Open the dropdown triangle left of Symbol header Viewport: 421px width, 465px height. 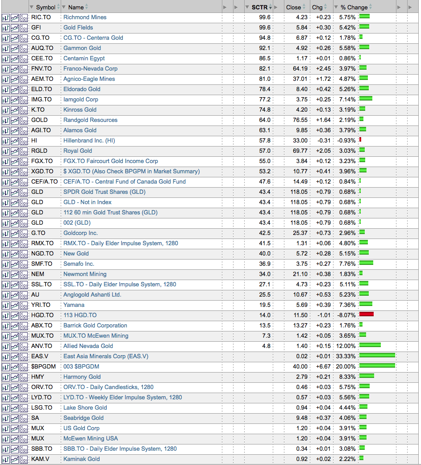(32, 7)
